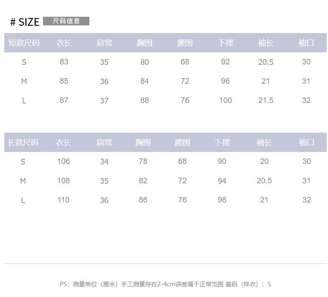
Task: Click the 袖口 header in the short-style table
Action: click(306, 43)
